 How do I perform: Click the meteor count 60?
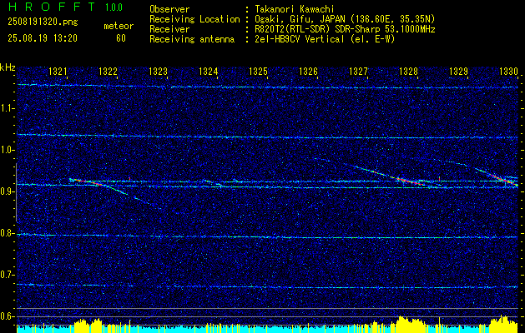(121, 38)
